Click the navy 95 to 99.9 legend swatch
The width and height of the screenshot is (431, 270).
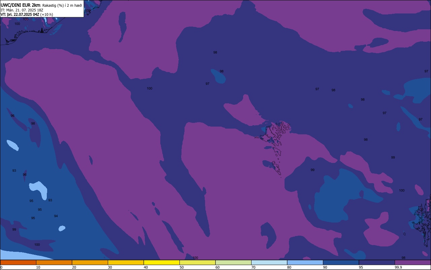pos(377,262)
